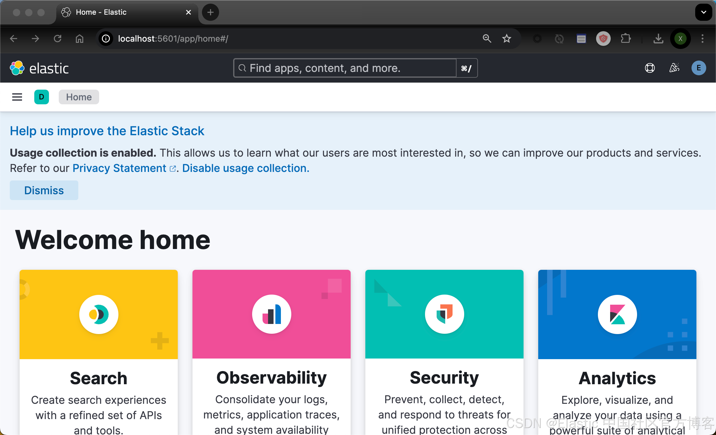Focus the Find apps, content search field
The width and height of the screenshot is (716, 435).
click(x=345, y=68)
